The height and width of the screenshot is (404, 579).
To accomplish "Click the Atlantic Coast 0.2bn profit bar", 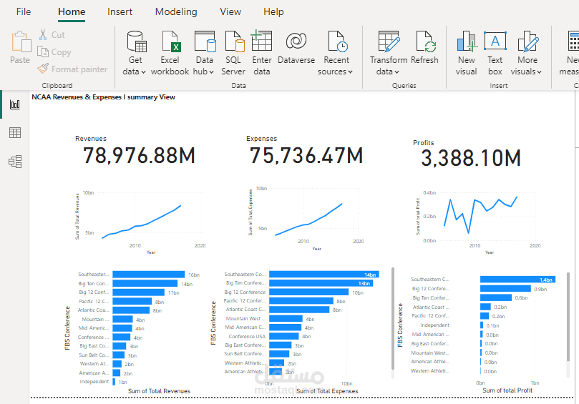I will coord(485,307).
